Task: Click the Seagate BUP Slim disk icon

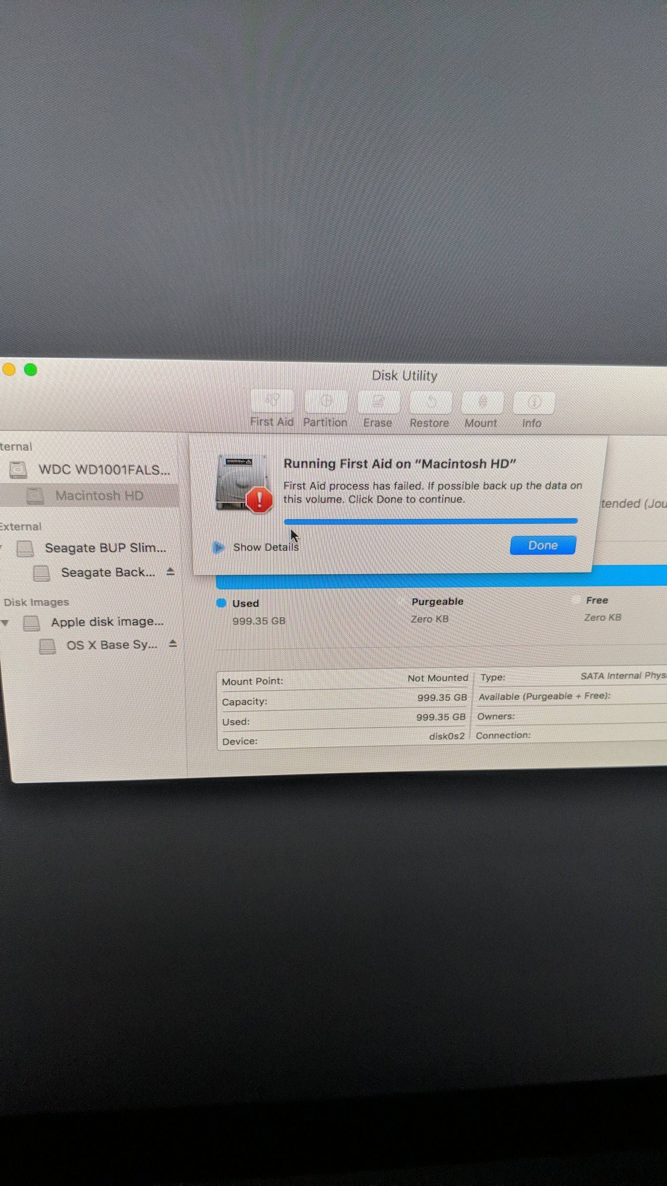Action: [x=25, y=548]
